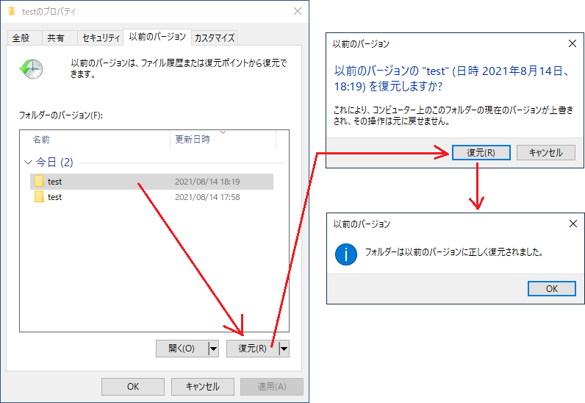
Task: Click the 今日 (2) group label
Action: coord(54,162)
